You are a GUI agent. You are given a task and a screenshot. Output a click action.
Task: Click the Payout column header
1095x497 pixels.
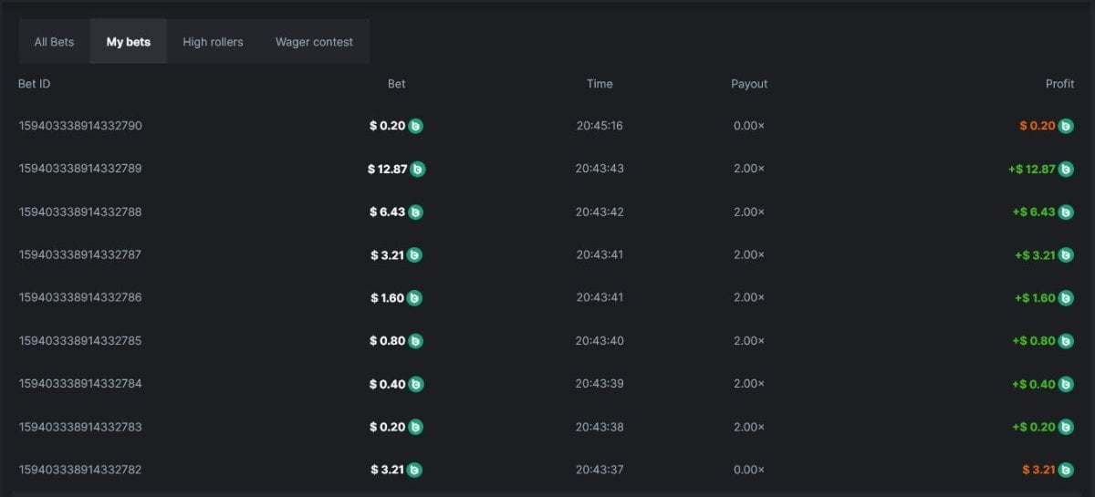(x=749, y=84)
